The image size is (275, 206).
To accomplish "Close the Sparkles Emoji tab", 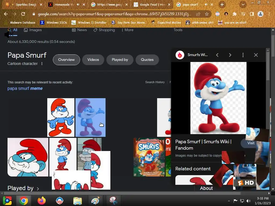I will 41,5.
